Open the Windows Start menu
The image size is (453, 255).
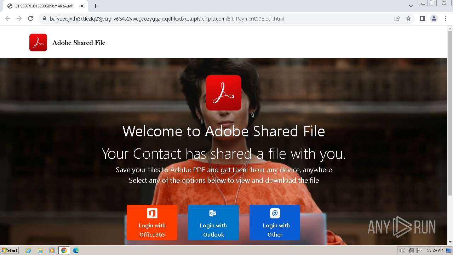(10, 250)
